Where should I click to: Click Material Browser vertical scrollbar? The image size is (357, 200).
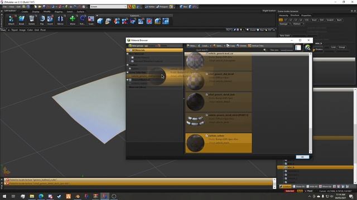pos(310,103)
